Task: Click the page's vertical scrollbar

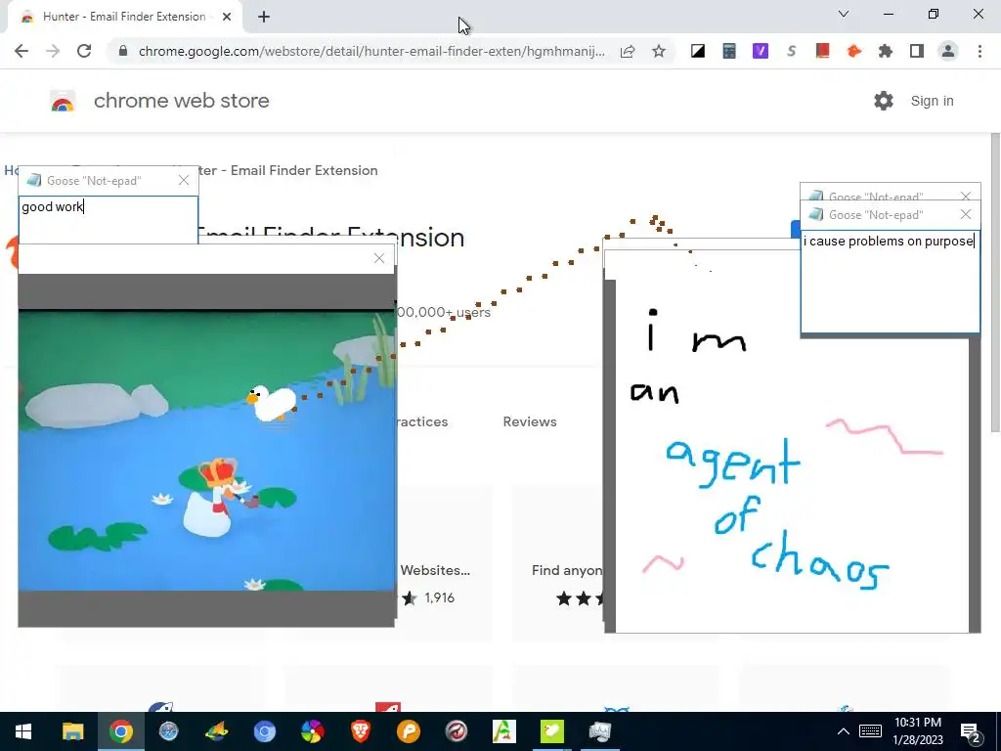Action: click(995, 283)
